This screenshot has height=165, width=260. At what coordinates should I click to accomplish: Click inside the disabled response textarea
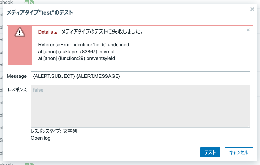(140, 106)
